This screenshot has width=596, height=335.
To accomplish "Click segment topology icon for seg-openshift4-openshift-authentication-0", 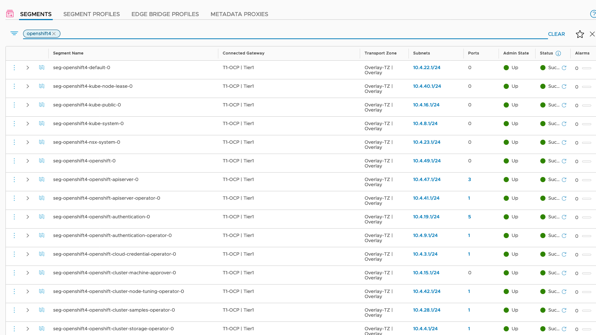I will click(x=42, y=217).
